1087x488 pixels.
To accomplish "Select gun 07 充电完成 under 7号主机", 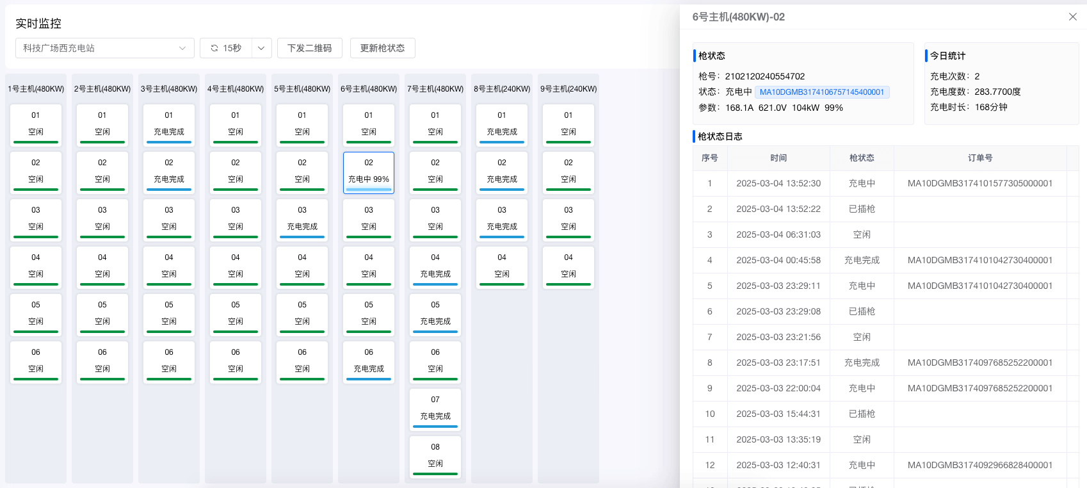I will 435,409.
